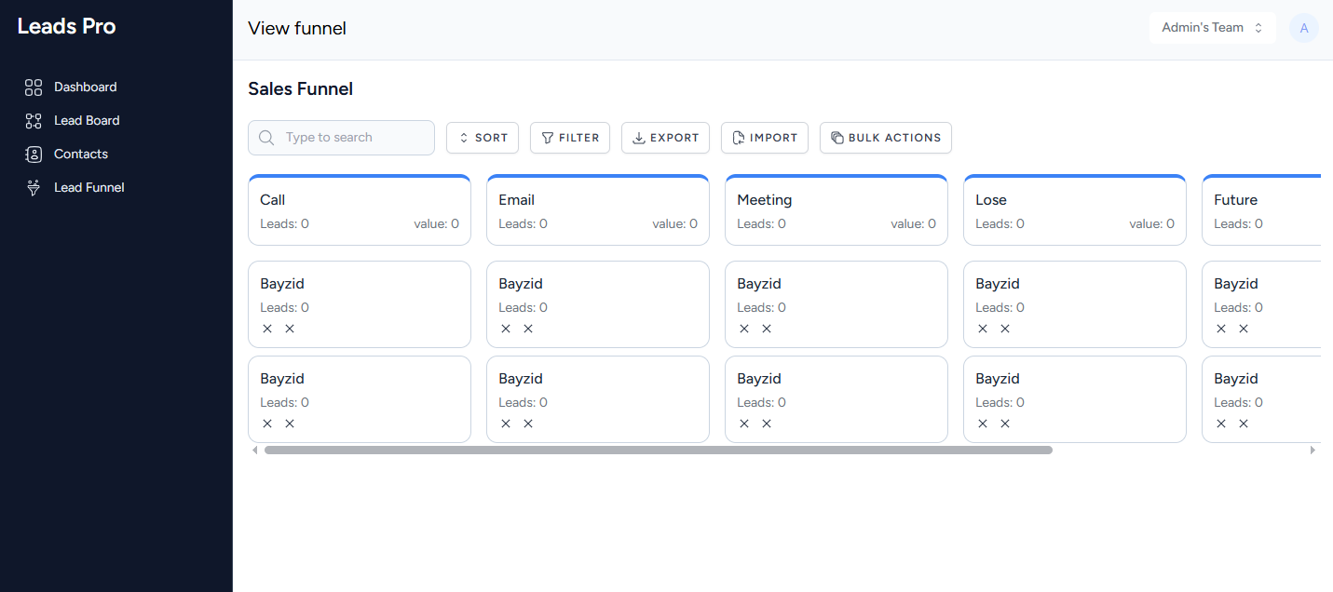1333x592 pixels.
Task: Click the Dashboard grid icon in the sidebar
Action: pyautogui.click(x=34, y=87)
